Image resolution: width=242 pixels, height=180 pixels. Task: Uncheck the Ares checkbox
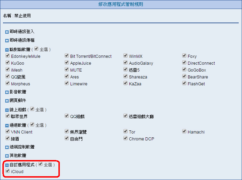pyautogui.click(x=67, y=76)
